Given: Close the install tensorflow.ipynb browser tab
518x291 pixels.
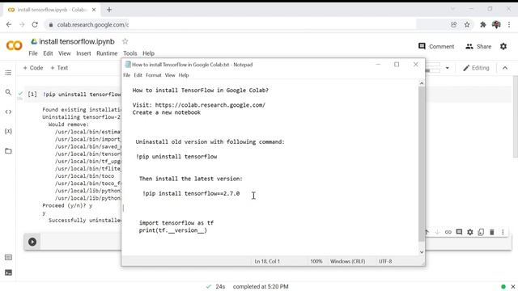Looking at the screenshot, I should [94, 10].
